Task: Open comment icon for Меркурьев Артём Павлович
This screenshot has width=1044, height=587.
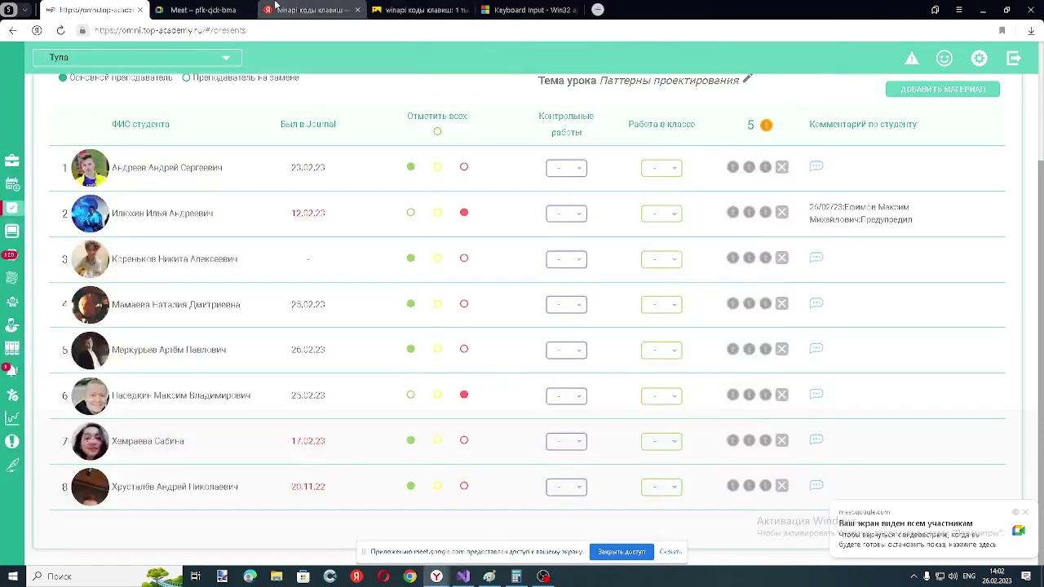Action: point(816,349)
